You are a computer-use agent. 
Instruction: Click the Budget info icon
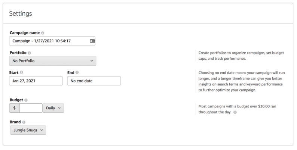pyautogui.click(x=25, y=100)
